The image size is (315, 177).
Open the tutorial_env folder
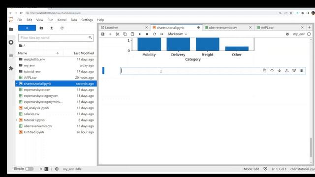[56, 71]
